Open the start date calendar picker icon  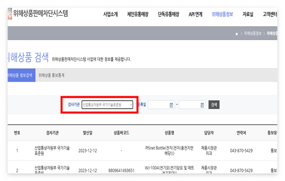(171, 105)
